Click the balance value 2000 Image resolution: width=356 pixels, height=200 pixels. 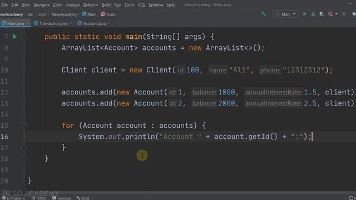pyautogui.click(x=226, y=103)
